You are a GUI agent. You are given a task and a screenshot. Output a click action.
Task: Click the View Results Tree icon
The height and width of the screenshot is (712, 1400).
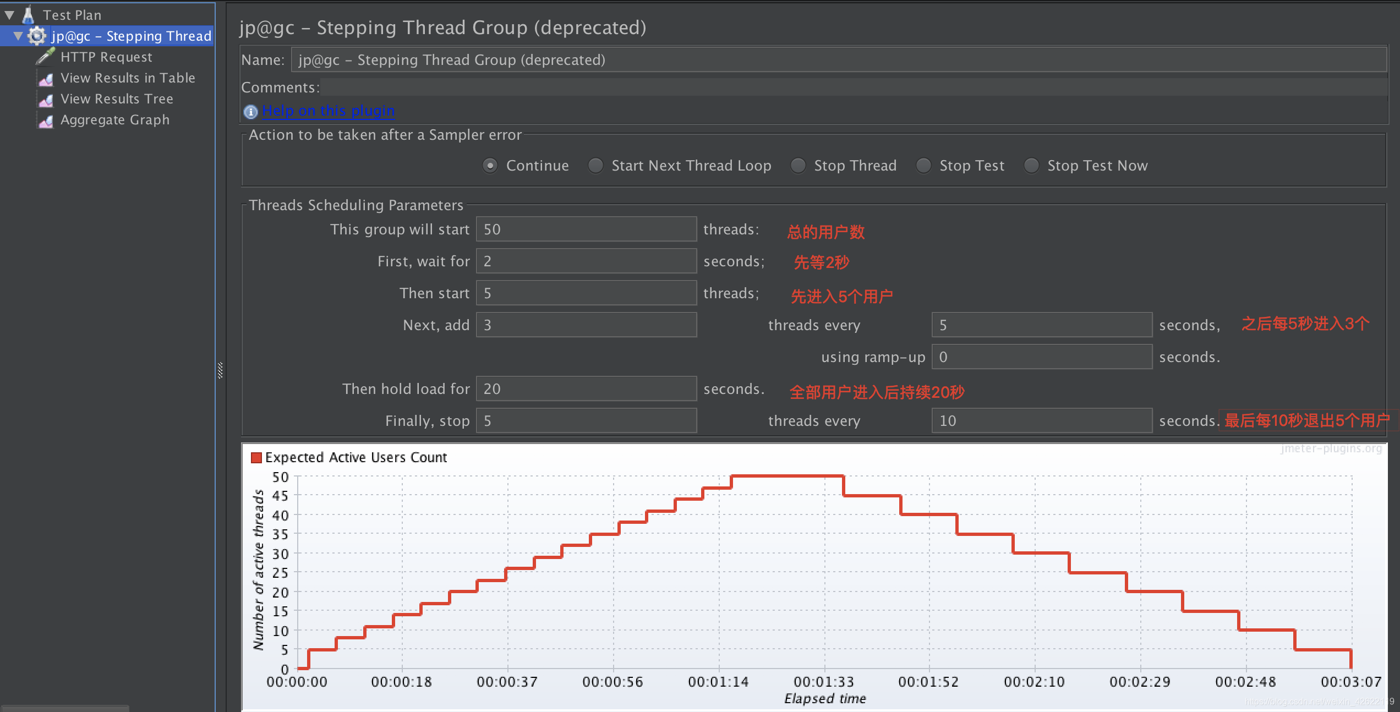[46, 99]
